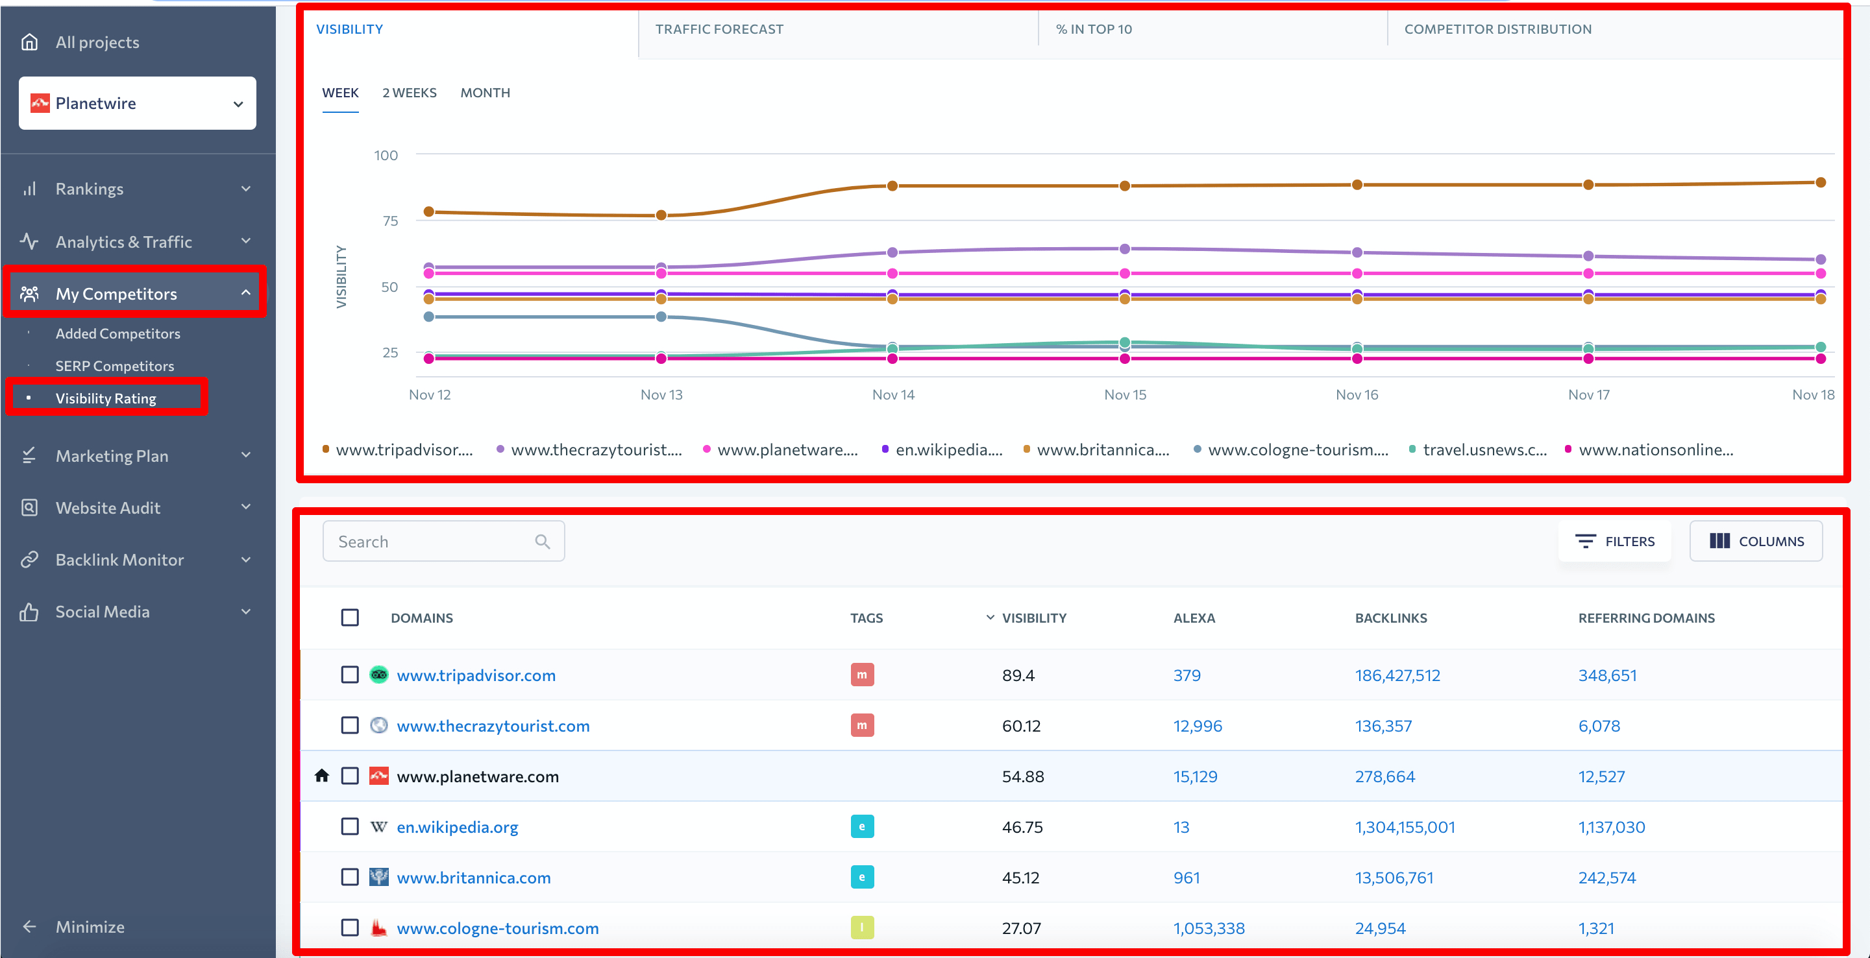Switch to Competitor Distribution tab

pos(1497,29)
